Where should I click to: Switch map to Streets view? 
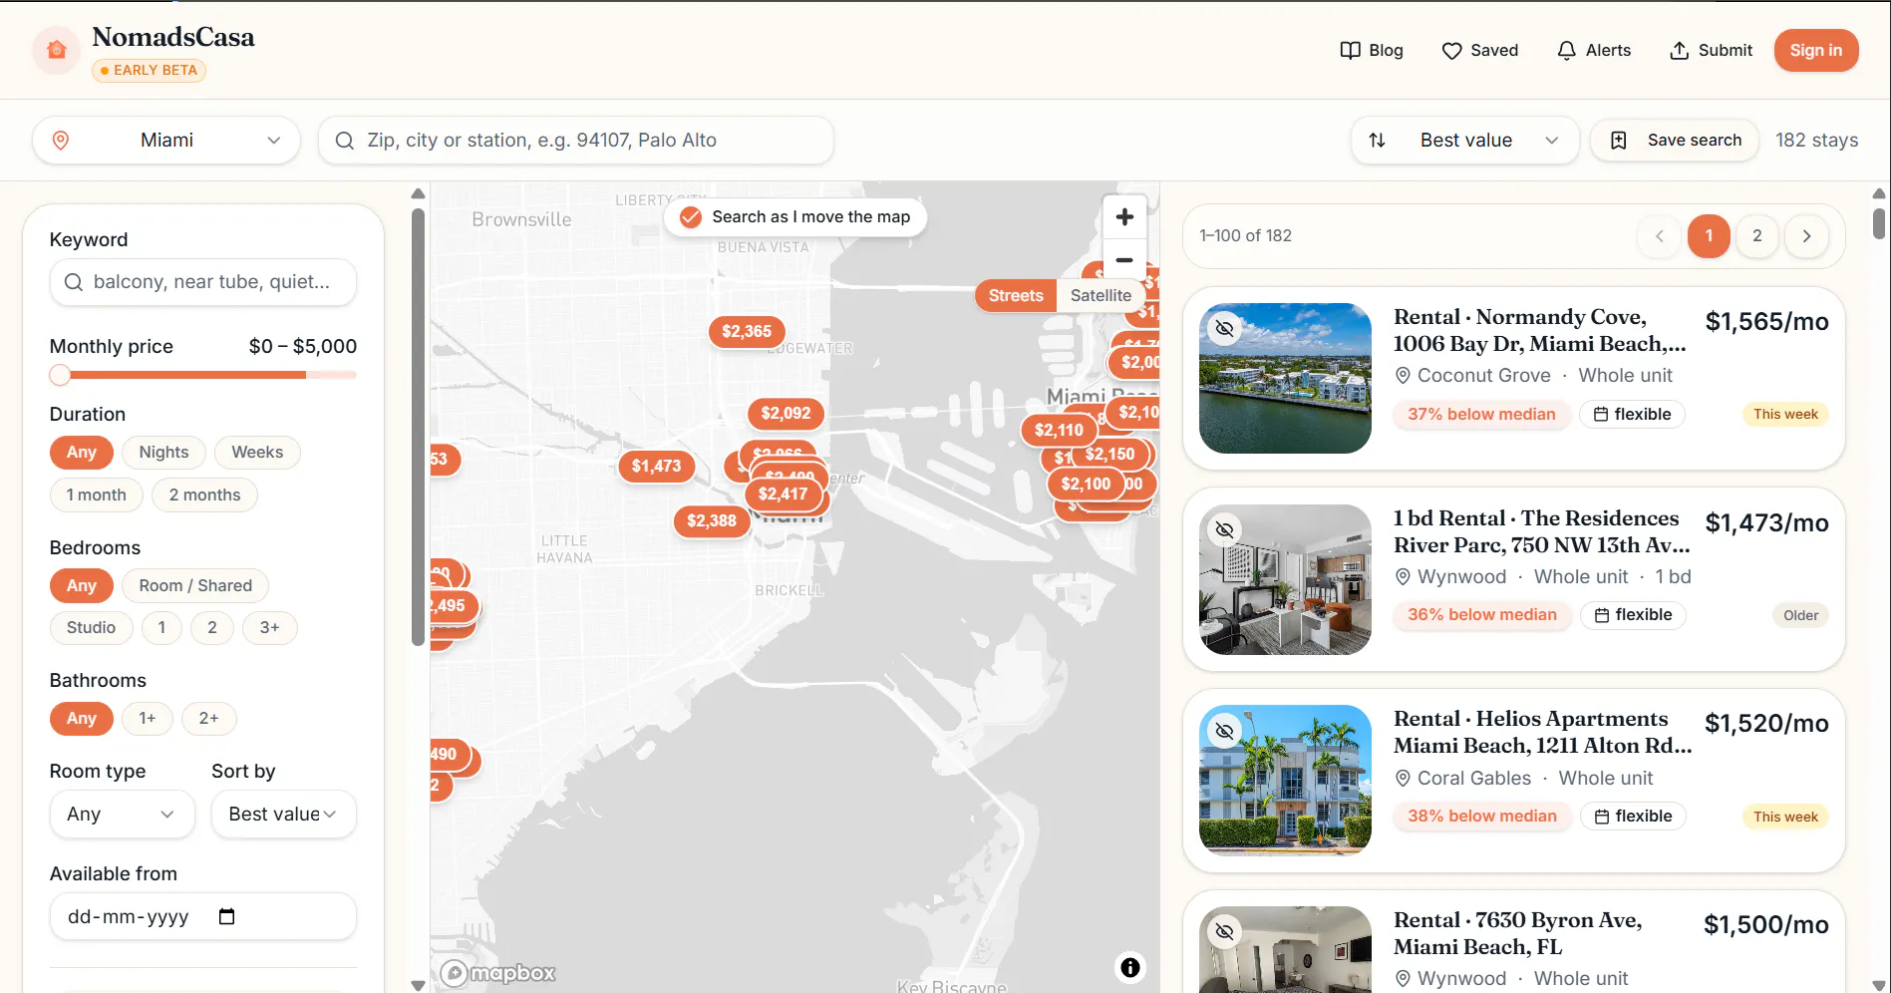tap(1016, 296)
